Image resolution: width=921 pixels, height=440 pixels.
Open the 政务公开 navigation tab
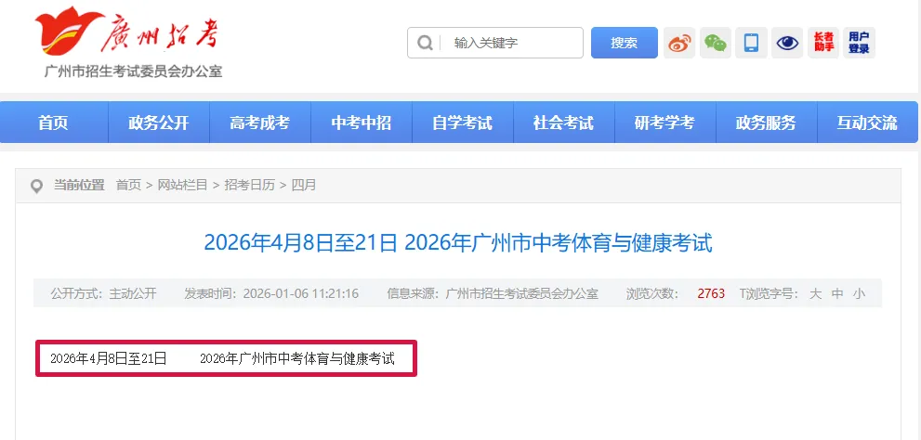point(159,123)
